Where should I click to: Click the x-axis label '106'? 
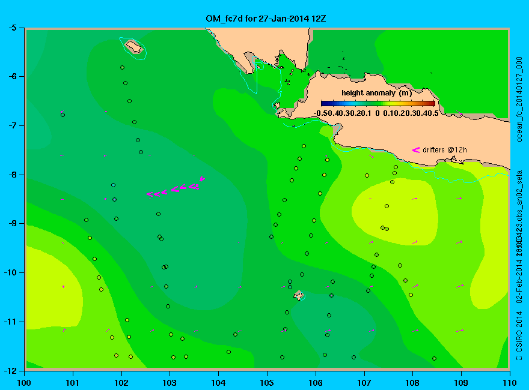point(316,383)
